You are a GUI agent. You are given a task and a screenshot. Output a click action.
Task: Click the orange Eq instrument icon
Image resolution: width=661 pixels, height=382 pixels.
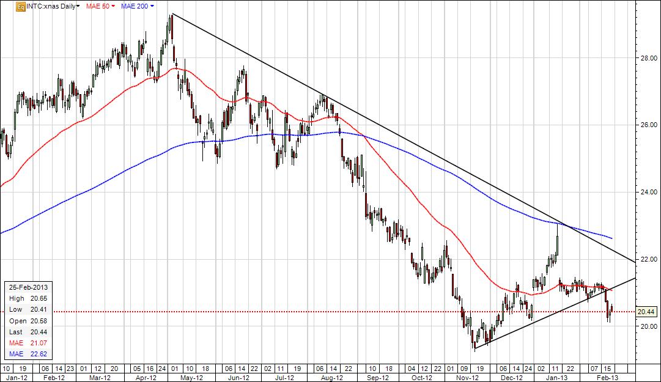click(20, 6)
